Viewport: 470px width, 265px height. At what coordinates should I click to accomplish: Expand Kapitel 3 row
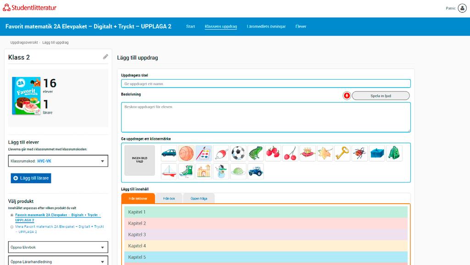click(x=266, y=234)
